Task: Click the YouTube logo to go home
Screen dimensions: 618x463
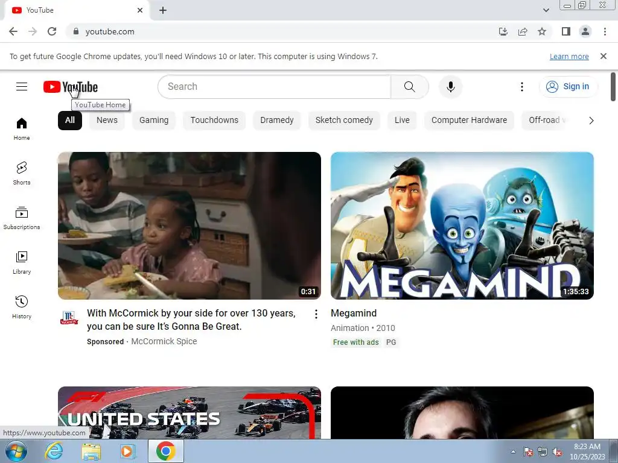Action: point(71,87)
